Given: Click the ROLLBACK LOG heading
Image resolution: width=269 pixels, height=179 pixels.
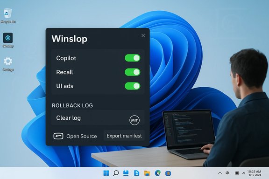Looking at the screenshot, I should (x=72, y=105).
